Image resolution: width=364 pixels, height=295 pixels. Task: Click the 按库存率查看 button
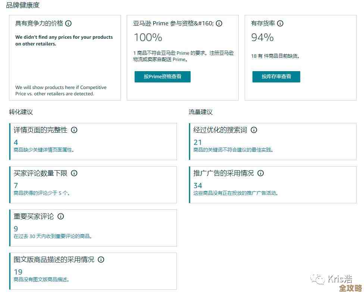tap(276, 77)
